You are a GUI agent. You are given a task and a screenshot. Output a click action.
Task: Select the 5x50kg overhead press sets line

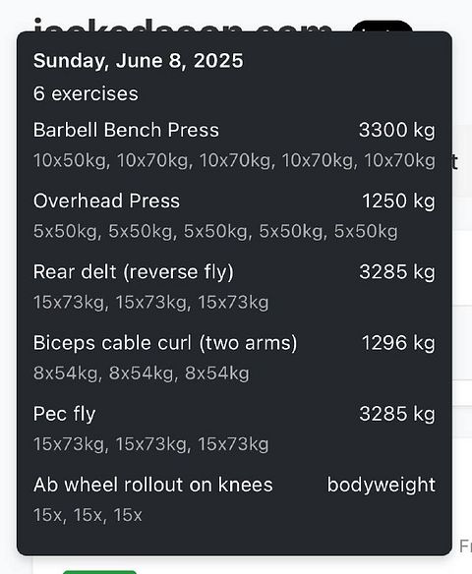(215, 231)
